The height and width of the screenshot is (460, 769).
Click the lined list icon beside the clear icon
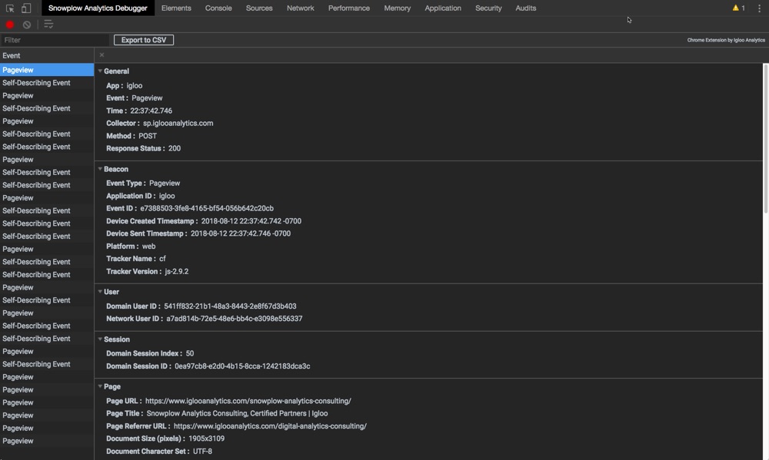(48, 25)
